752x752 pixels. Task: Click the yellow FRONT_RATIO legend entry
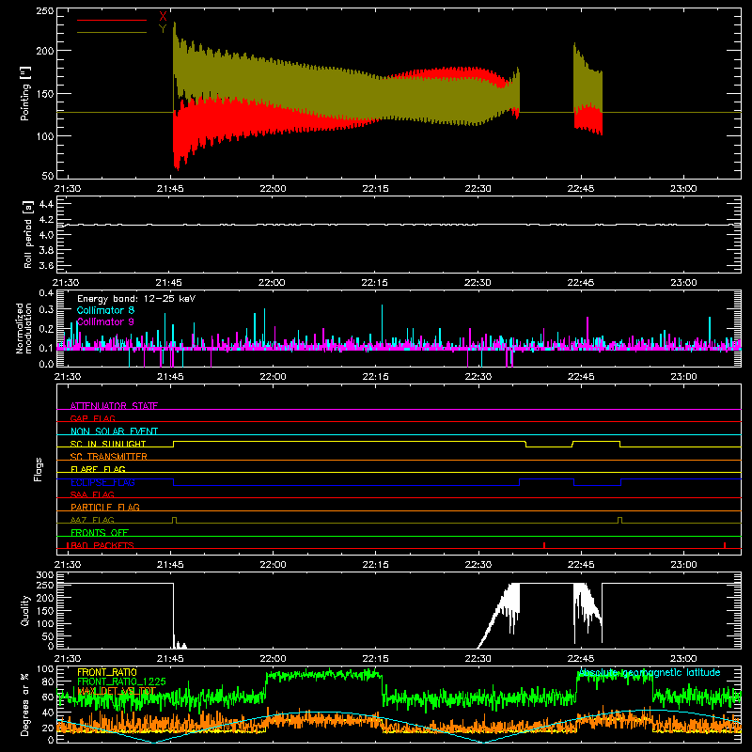tap(107, 672)
